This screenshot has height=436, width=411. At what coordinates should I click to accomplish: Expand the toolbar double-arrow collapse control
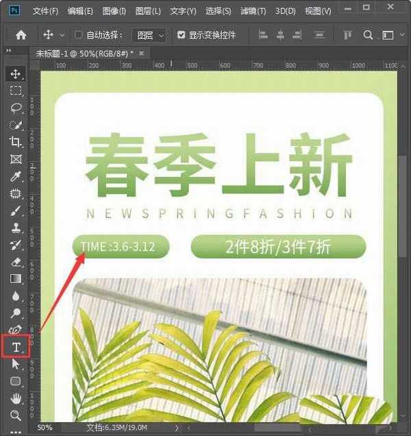(9, 51)
